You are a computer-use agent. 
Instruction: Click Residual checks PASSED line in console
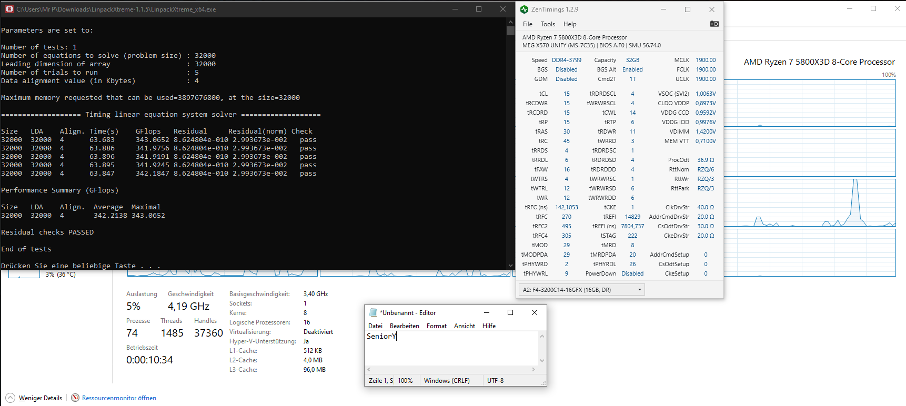pyautogui.click(x=47, y=232)
